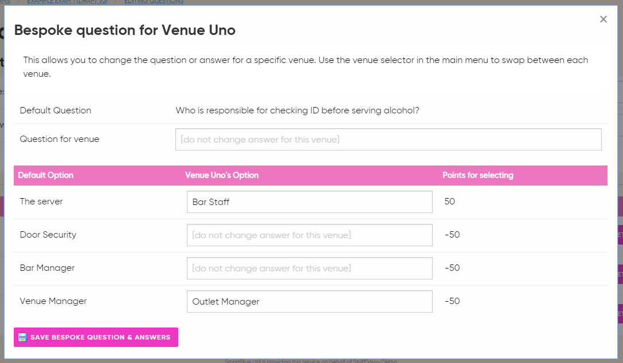Close the bespoke question dialog
The height and width of the screenshot is (363, 623).
tap(603, 19)
